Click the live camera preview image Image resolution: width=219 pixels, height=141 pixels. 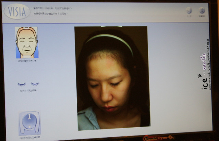[113, 78]
